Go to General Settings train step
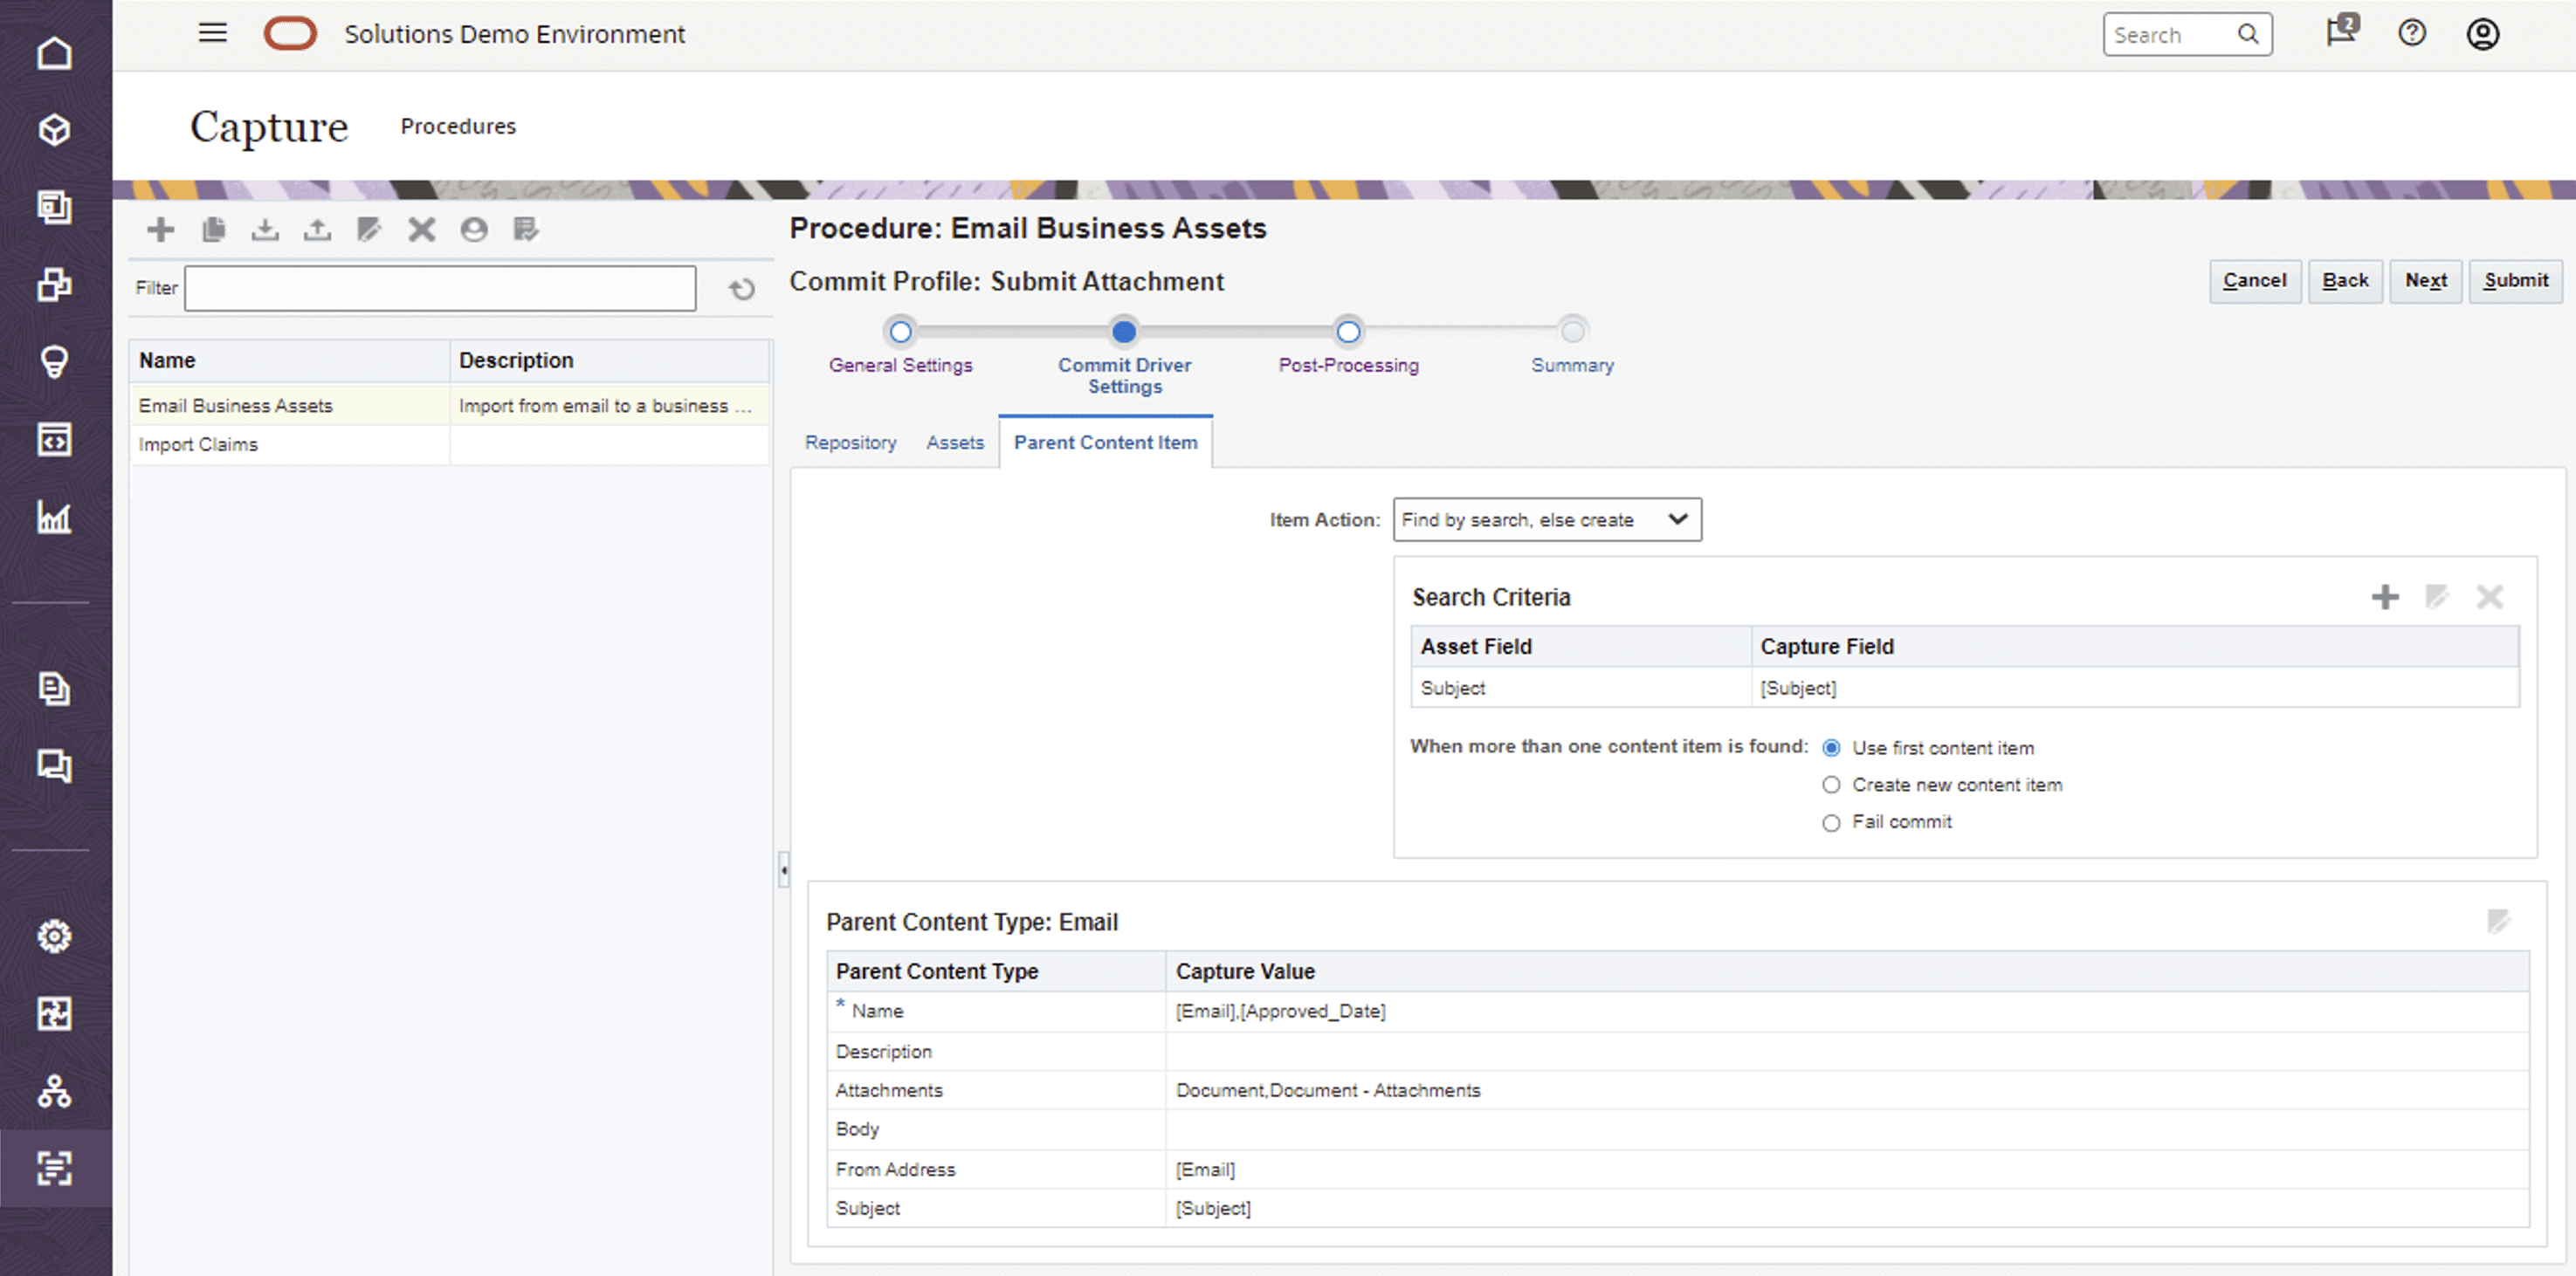This screenshot has width=2576, height=1276. point(900,332)
